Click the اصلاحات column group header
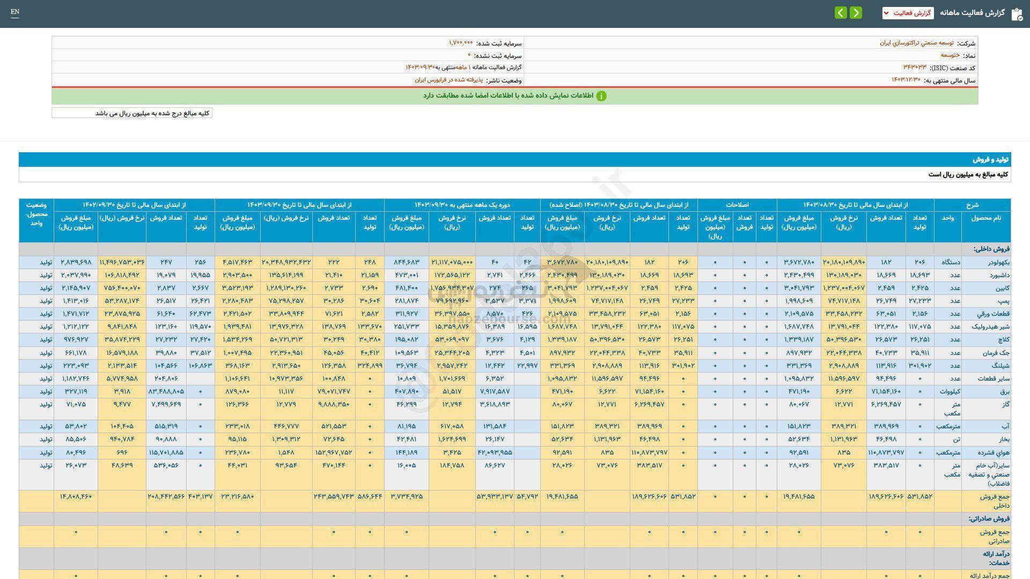1030x579 pixels. [737, 205]
